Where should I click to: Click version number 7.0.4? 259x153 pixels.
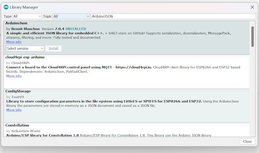coord(59,29)
